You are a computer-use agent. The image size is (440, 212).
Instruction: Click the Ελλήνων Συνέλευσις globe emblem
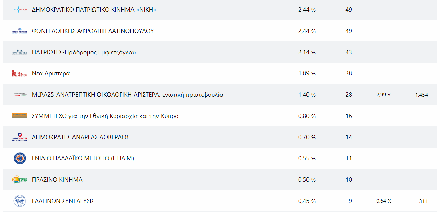(x=20, y=201)
